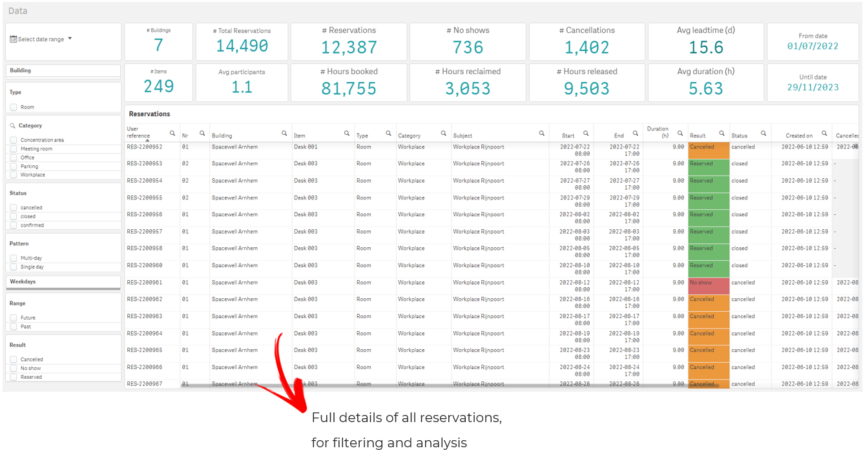The height and width of the screenshot is (455, 865).
Task: Click the Item column search icon
Action: click(347, 134)
